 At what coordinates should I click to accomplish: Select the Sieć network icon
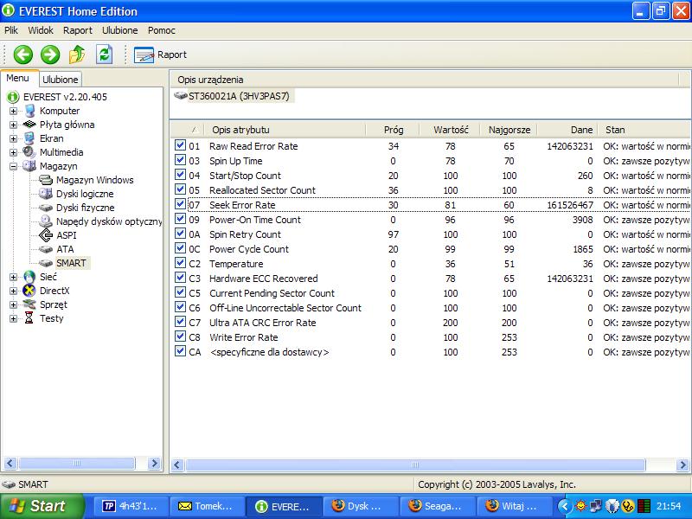click(x=29, y=277)
